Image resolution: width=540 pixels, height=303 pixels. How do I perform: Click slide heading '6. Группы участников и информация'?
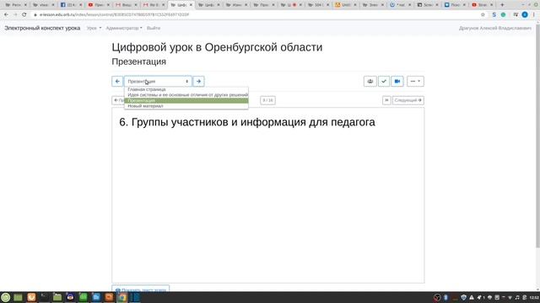pos(247,122)
